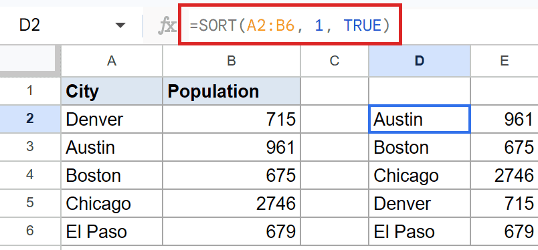This screenshot has width=538, height=250.
Task: Click cell B2 with value 715
Action: coord(232,119)
